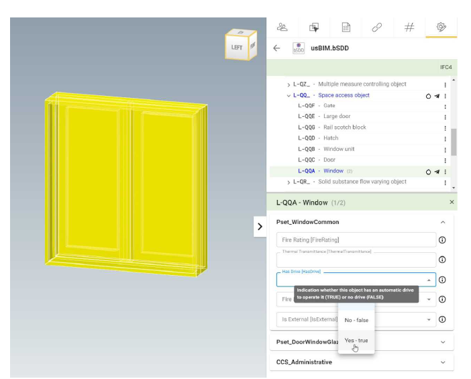The image size is (471, 379).
Task: Open the Is External dropdown arrow
Action: [x=429, y=319]
